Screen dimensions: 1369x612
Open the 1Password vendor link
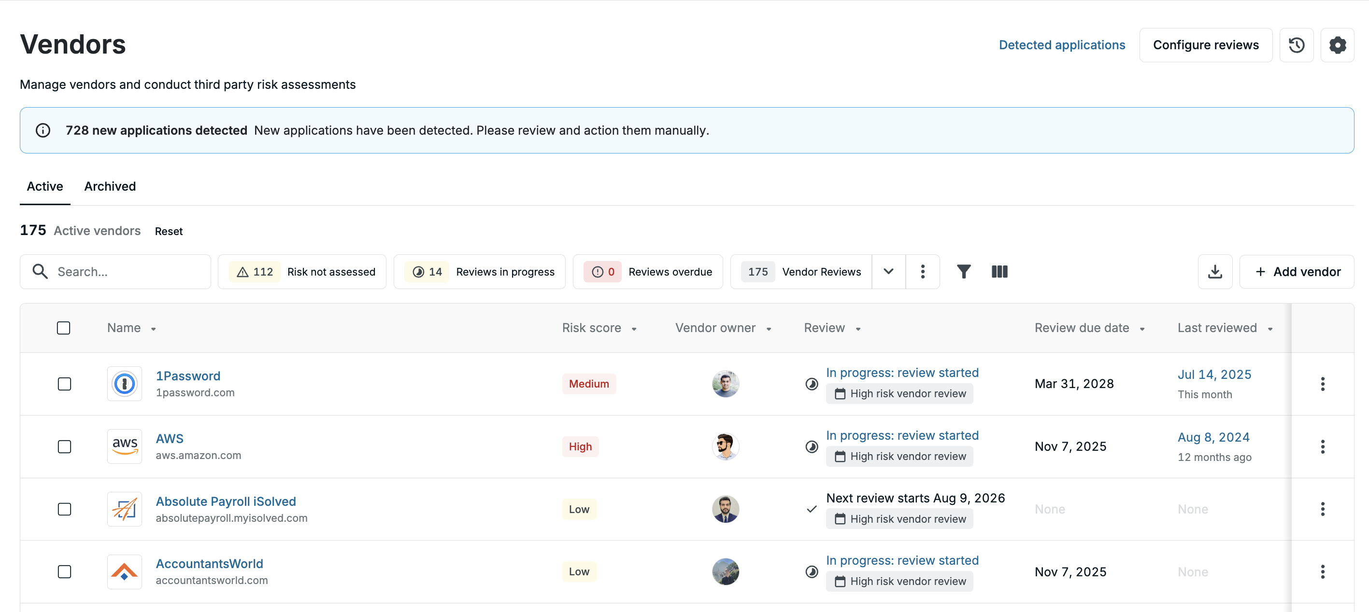[187, 376]
